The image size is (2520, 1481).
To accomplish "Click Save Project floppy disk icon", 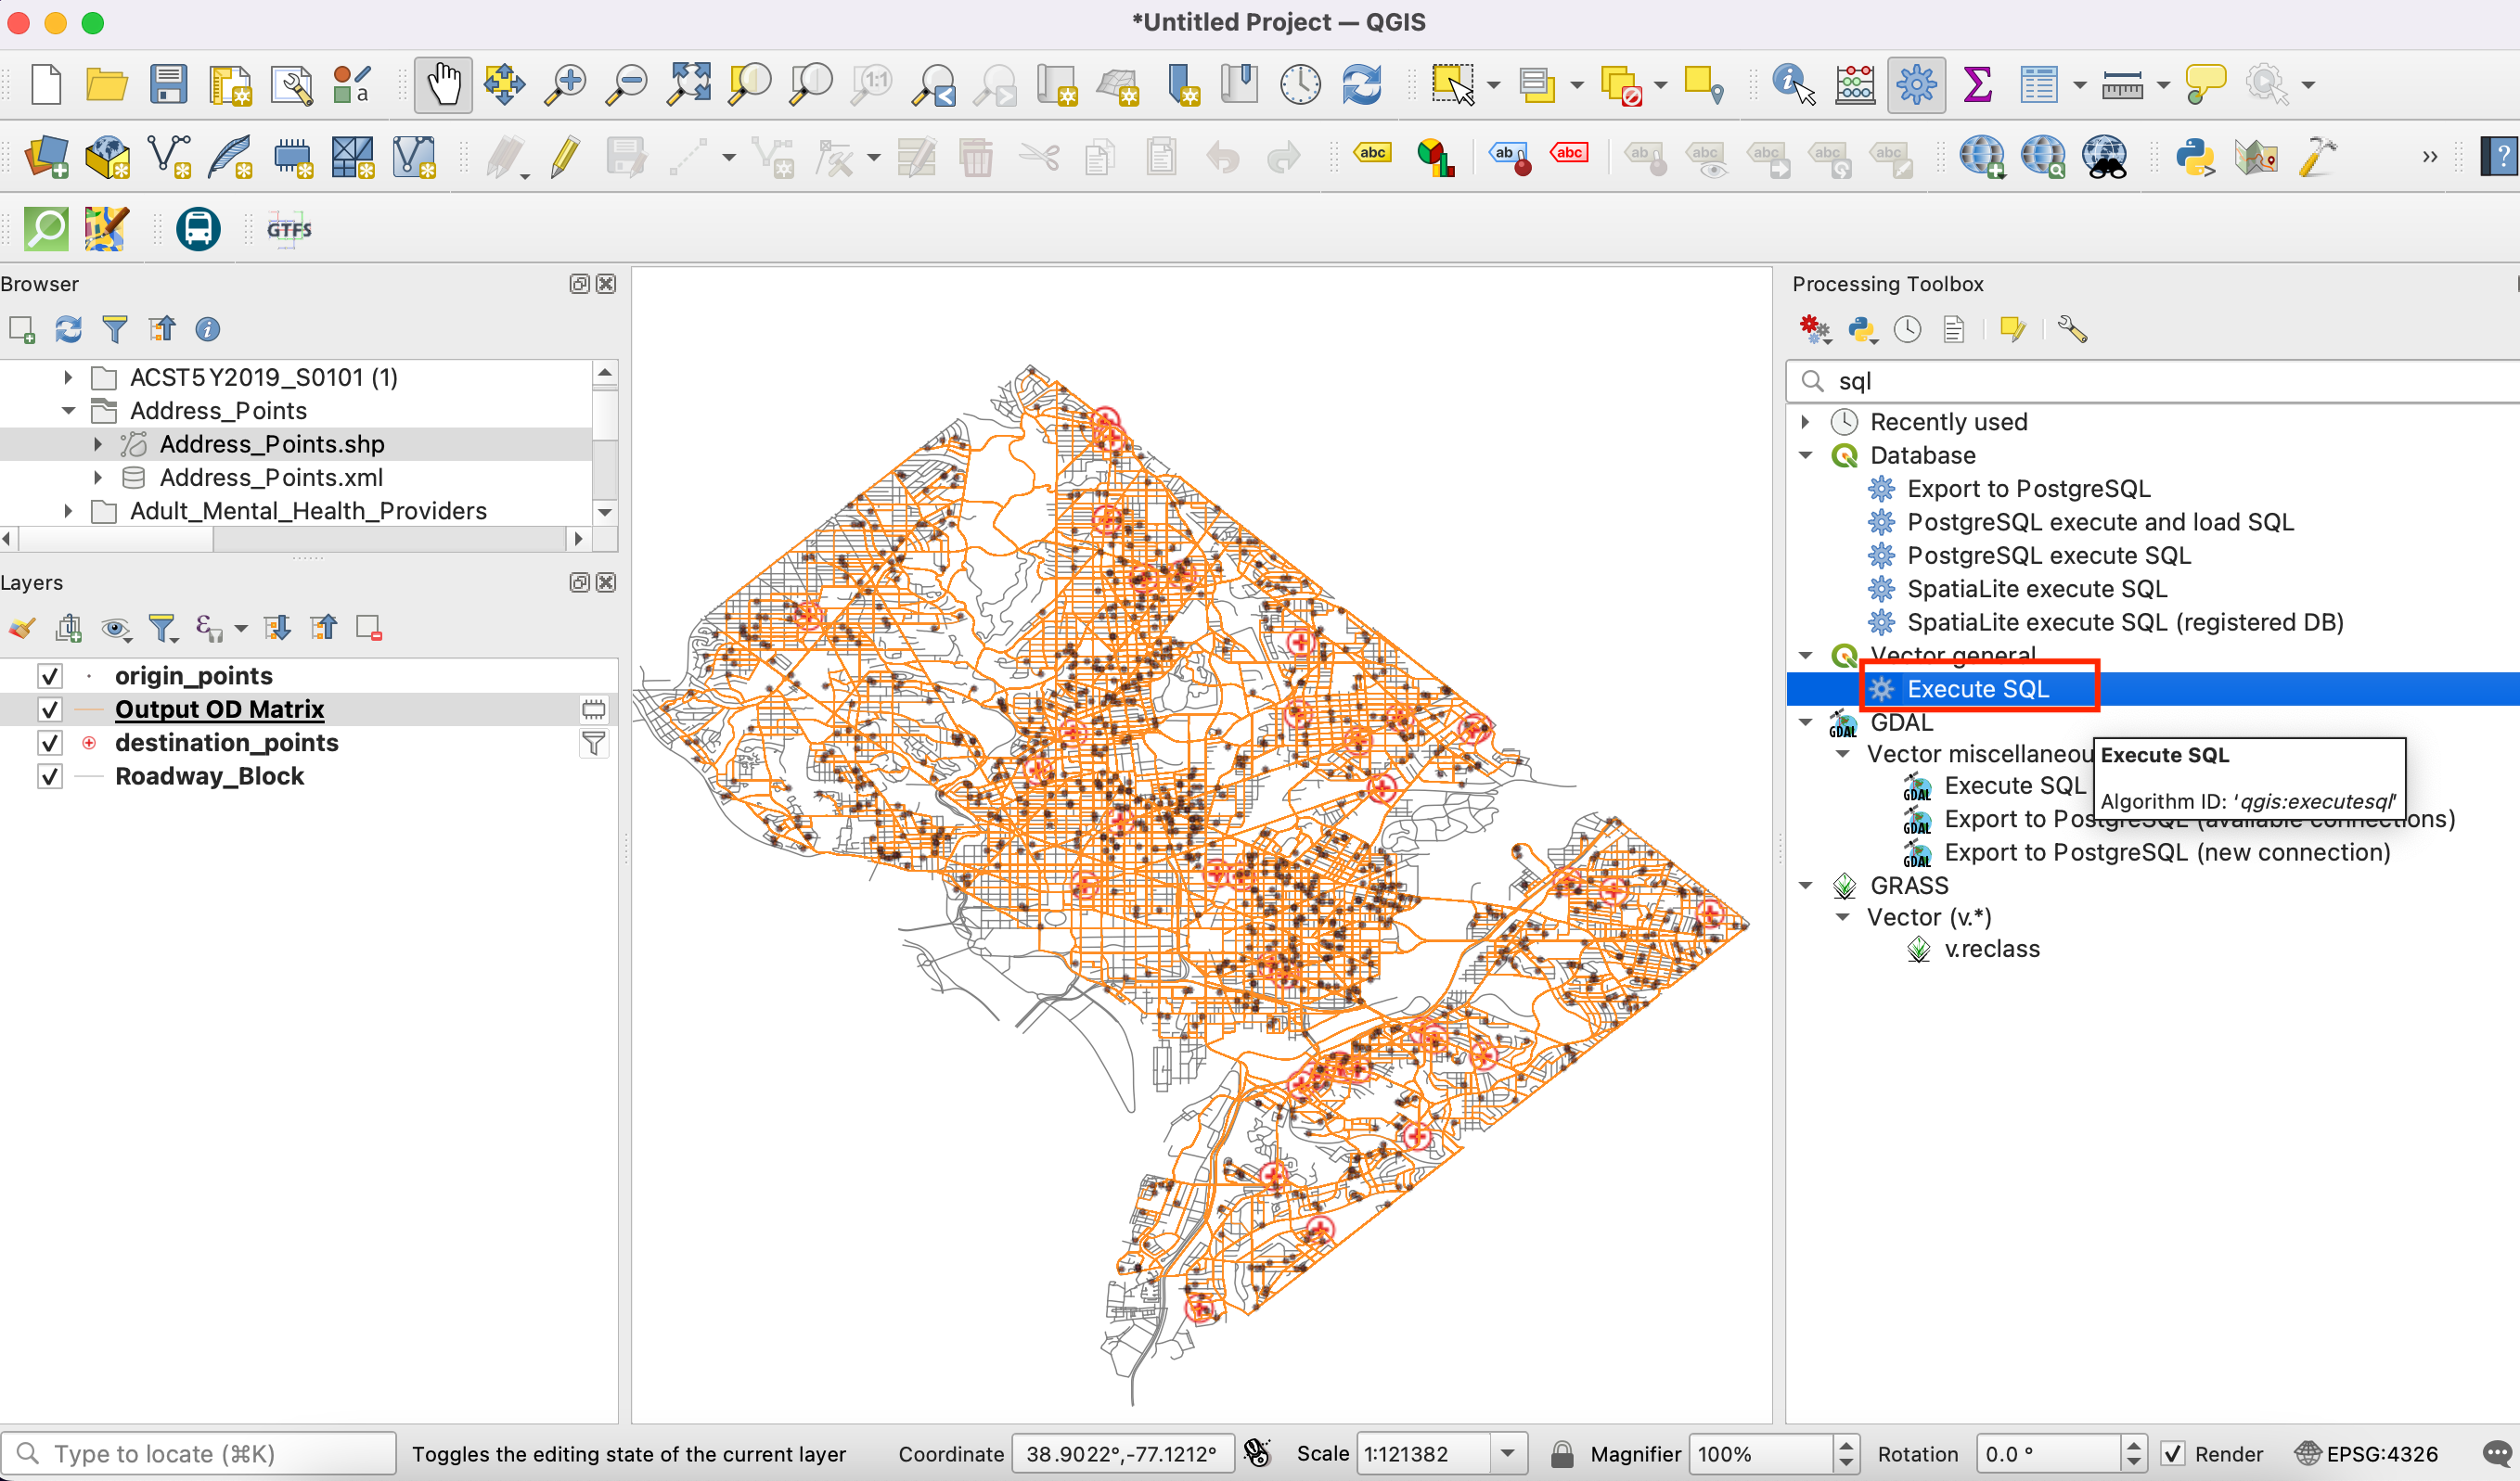I will [x=168, y=85].
